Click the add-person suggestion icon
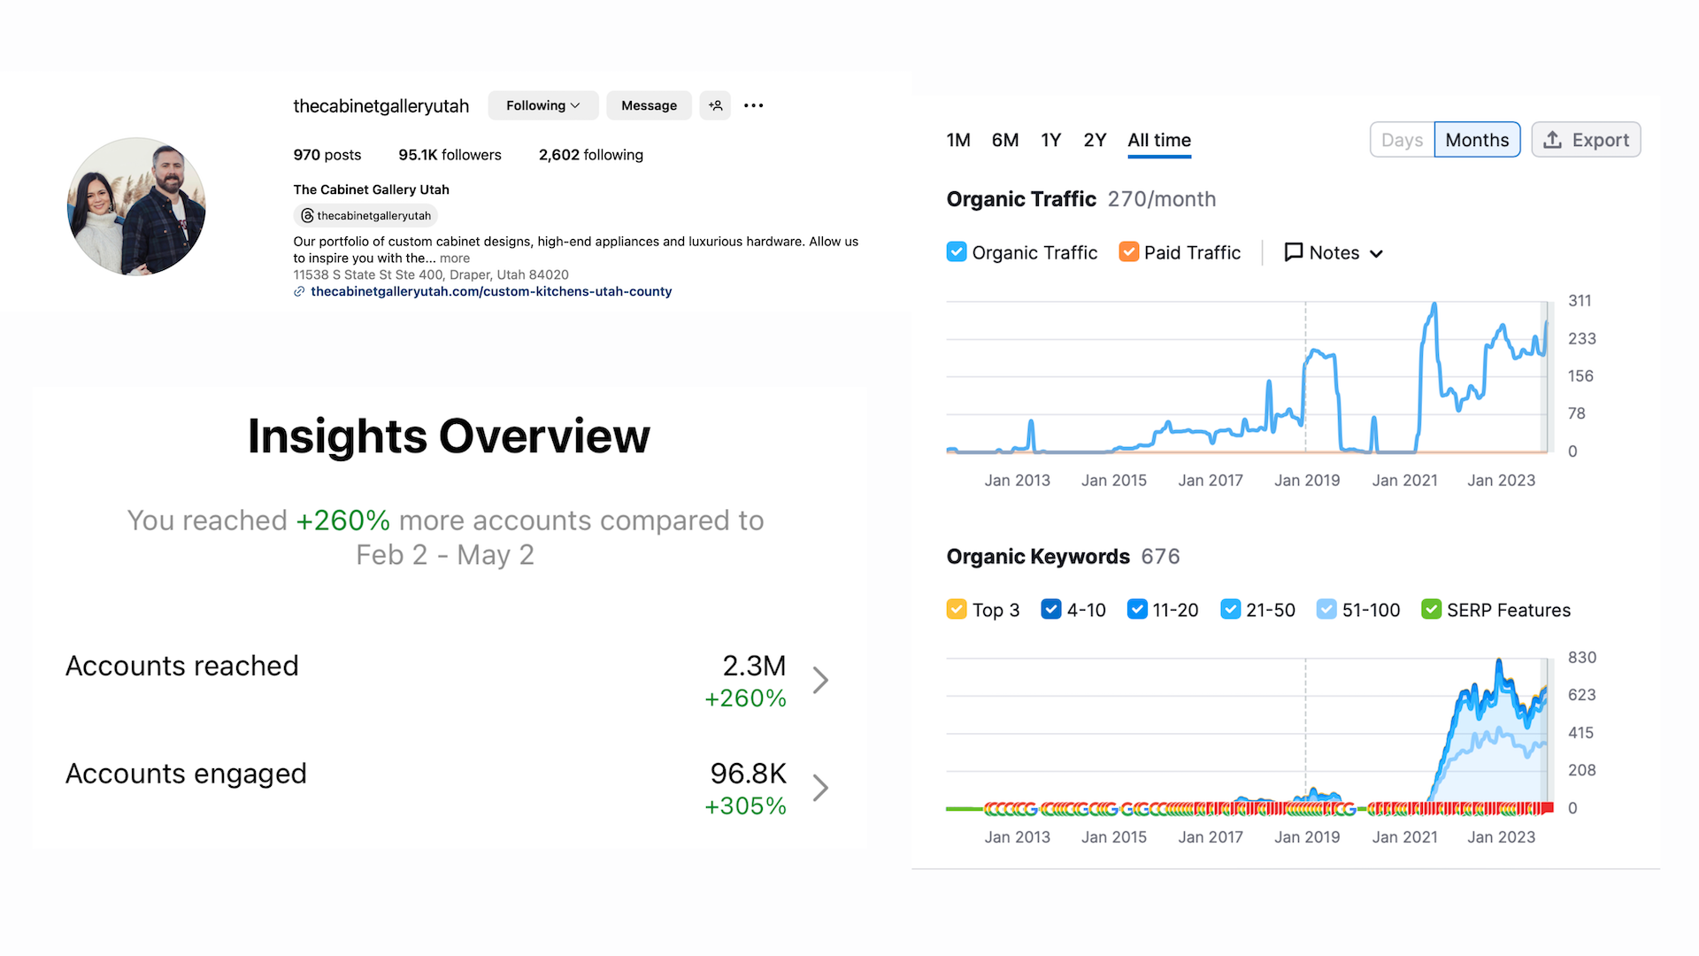Image resolution: width=1699 pixels, height=956 pixels. [715, 105]
